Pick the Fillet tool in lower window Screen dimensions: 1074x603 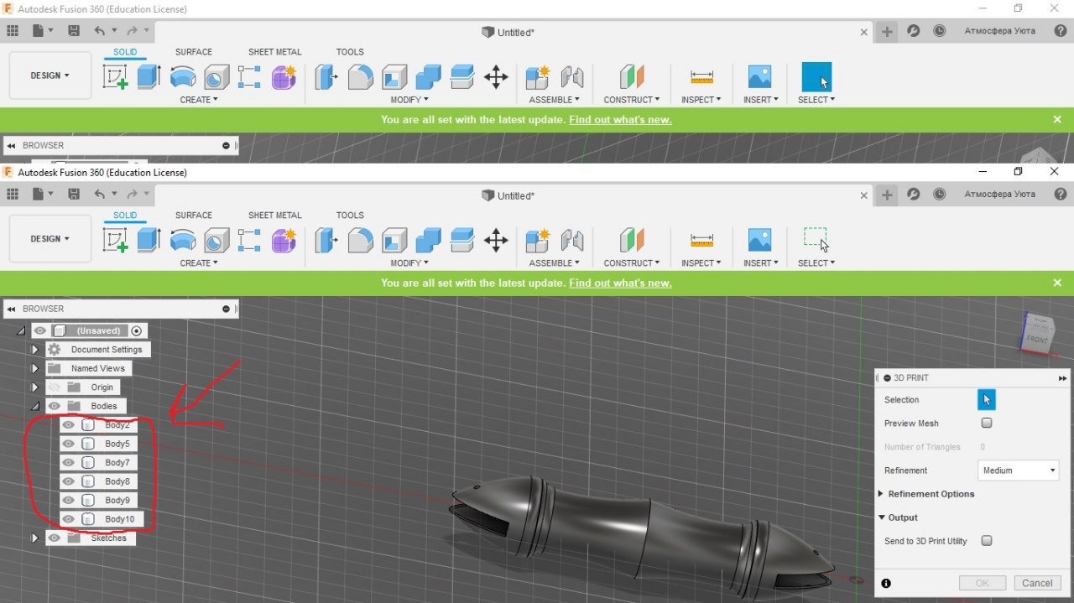click(x=360, y=241)
